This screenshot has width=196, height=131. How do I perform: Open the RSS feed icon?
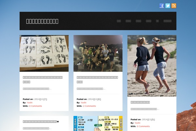[x=174, y=6]
